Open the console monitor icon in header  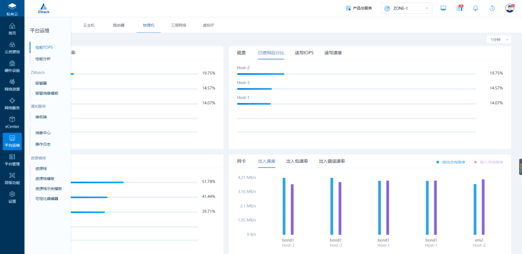[443, 8]
